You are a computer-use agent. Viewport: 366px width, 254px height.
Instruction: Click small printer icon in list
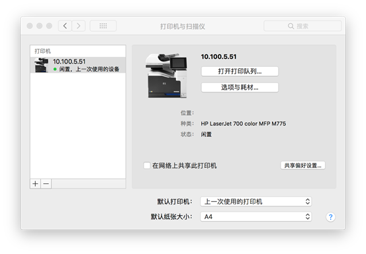tap(41, 65)
